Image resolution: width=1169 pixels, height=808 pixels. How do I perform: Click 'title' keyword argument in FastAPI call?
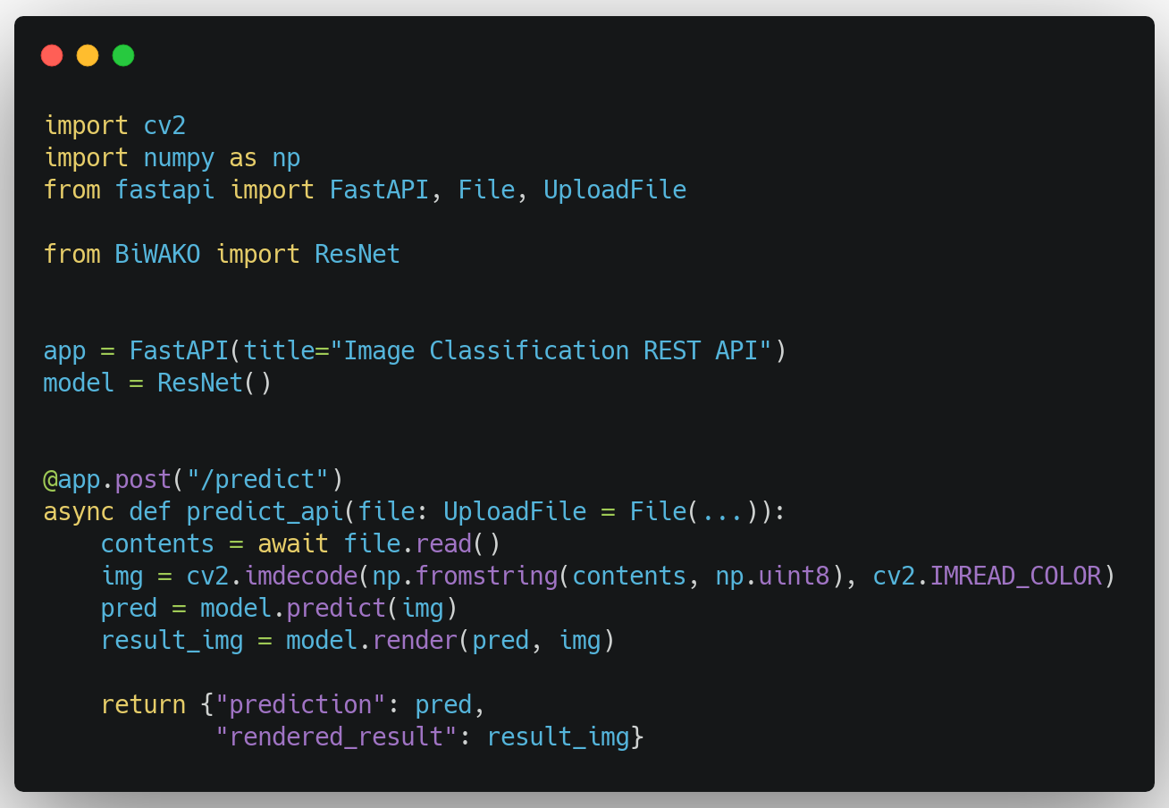[279, 351]
